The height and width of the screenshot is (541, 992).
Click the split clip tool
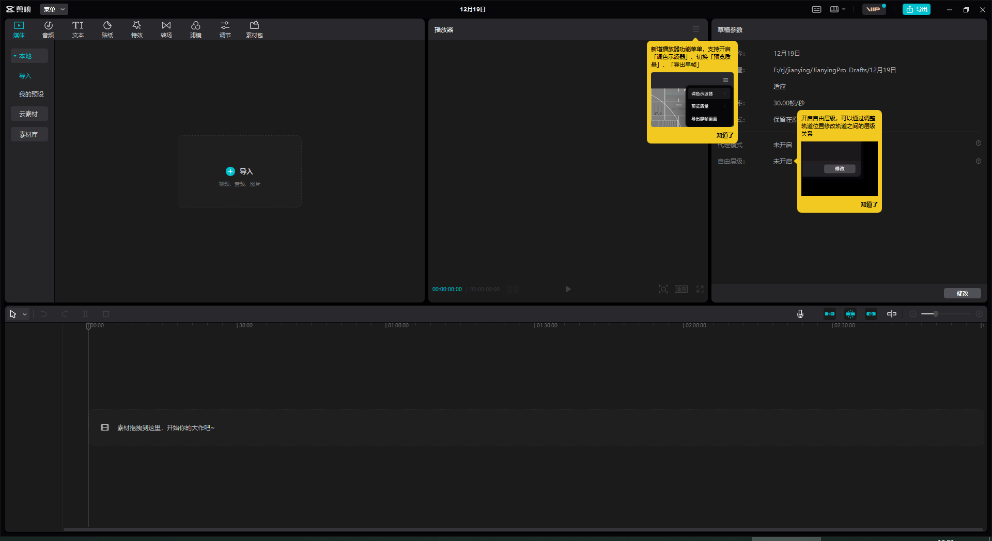point(85,314)
